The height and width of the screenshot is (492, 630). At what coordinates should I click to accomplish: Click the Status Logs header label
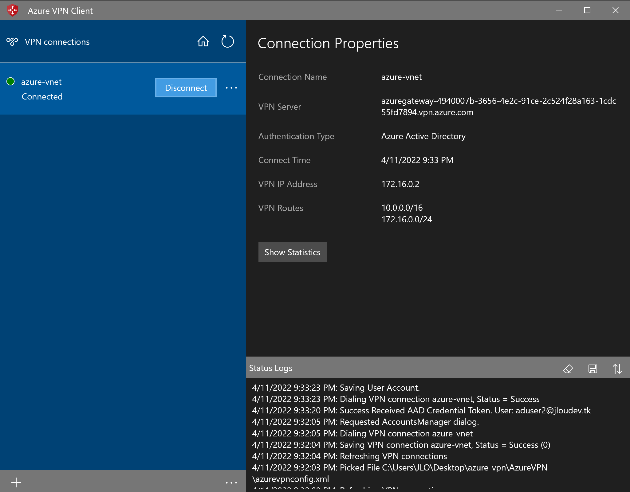pos(270,368)
